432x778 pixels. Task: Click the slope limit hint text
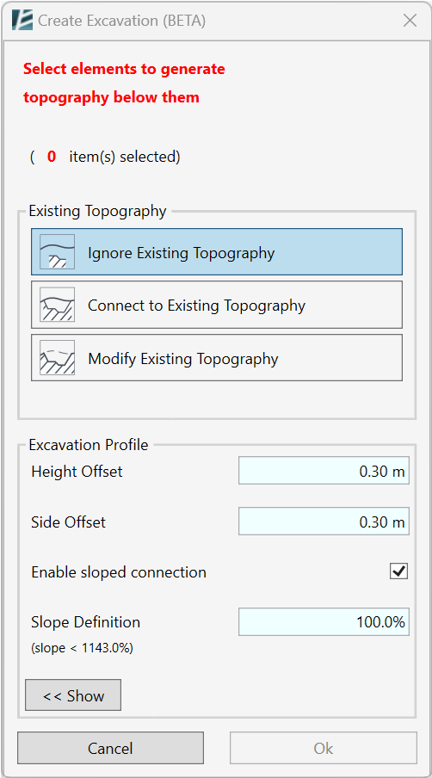(x=82, y=648)
